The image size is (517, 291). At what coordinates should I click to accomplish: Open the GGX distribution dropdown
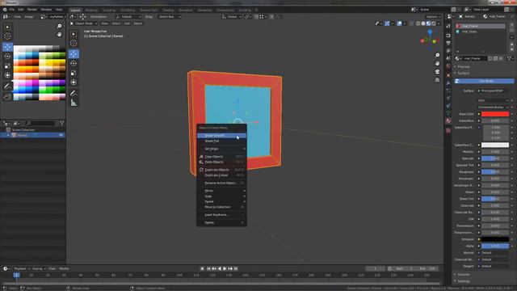click(x=493, y=100)
